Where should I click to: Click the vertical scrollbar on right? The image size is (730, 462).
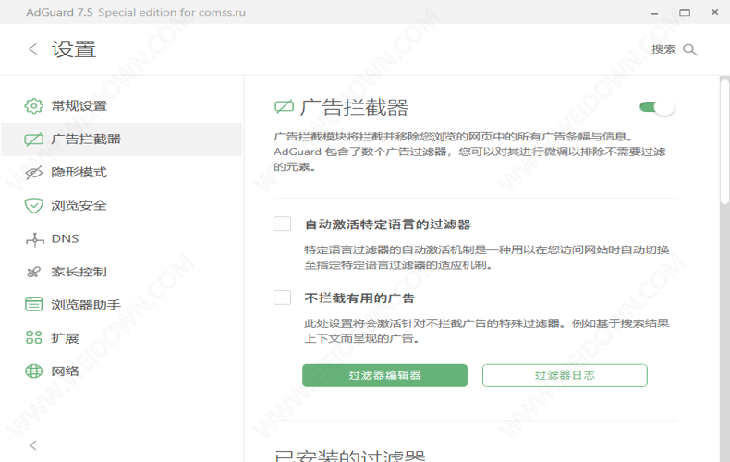724,139
